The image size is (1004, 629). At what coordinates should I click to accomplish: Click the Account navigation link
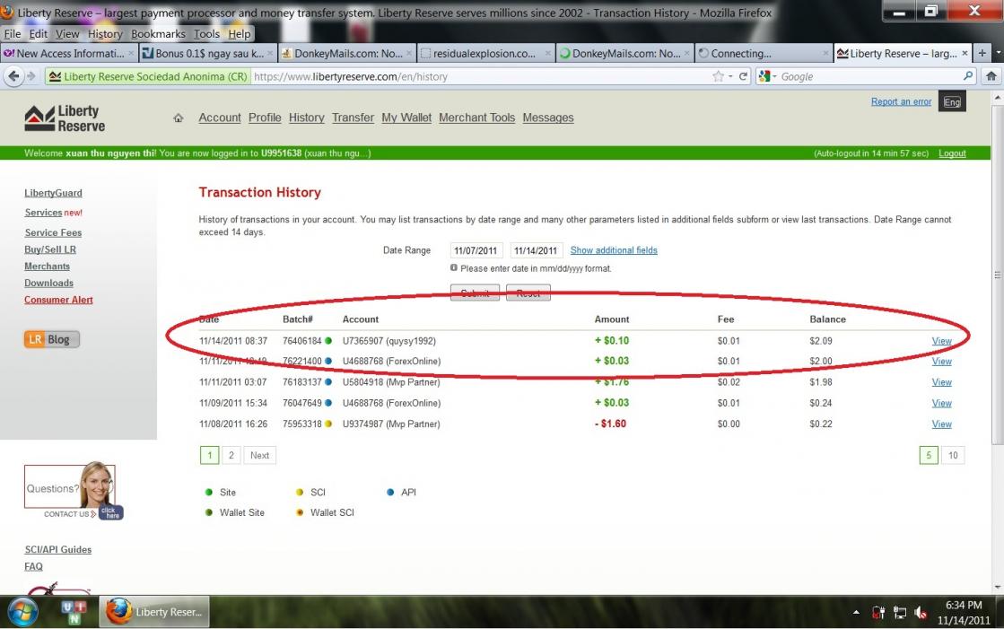[220, 118]
